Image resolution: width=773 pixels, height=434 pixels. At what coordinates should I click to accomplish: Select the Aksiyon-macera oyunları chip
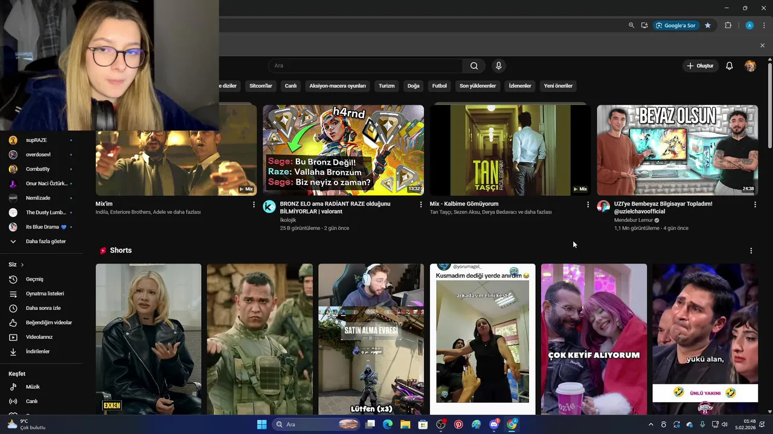[x=338, y=86]
